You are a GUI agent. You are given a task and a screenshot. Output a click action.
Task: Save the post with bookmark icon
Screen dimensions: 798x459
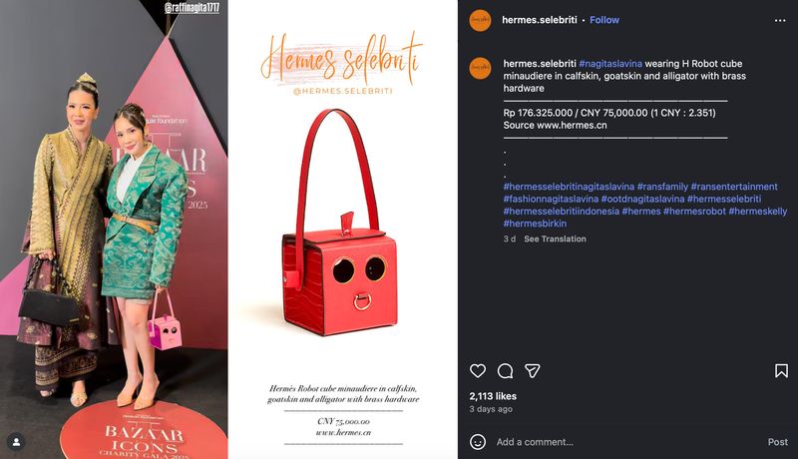click(781, 370)
